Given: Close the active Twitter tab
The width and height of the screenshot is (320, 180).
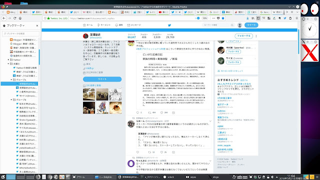Looking at the screenshot, I should pos(179,12).
